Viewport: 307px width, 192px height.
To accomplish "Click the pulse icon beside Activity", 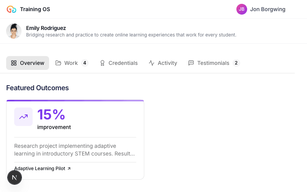I will 152,63.
